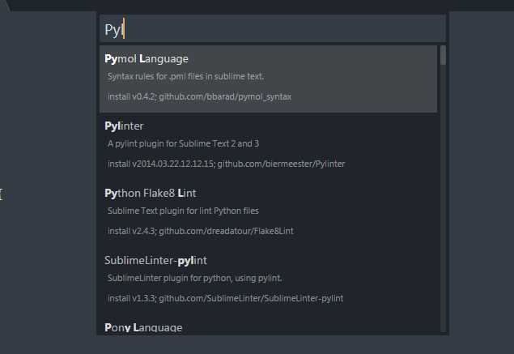Viewport: 514px width, 354px height.
Task: Choose the Pylinter package from the list
Action: point(268,147)
